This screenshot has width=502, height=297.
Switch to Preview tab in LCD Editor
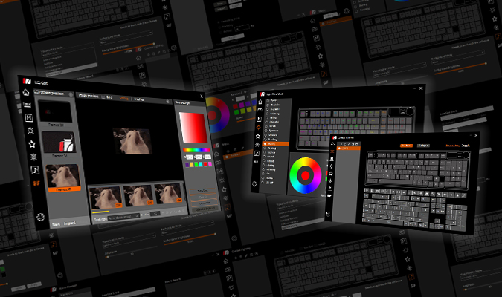coord(139,99)
